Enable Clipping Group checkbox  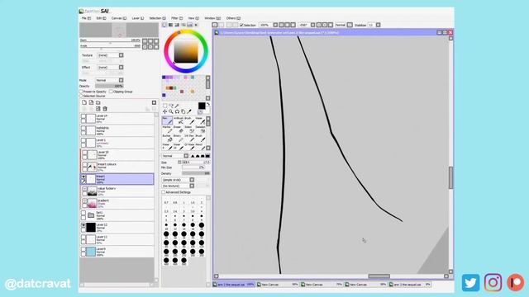pyautogui.click(x=111, y=92)
